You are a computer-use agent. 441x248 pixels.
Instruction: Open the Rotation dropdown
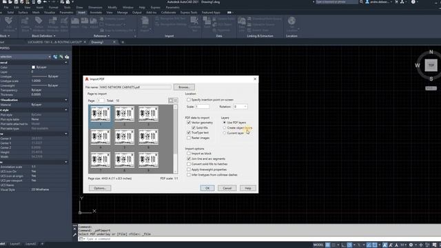(x=245, y=107)
